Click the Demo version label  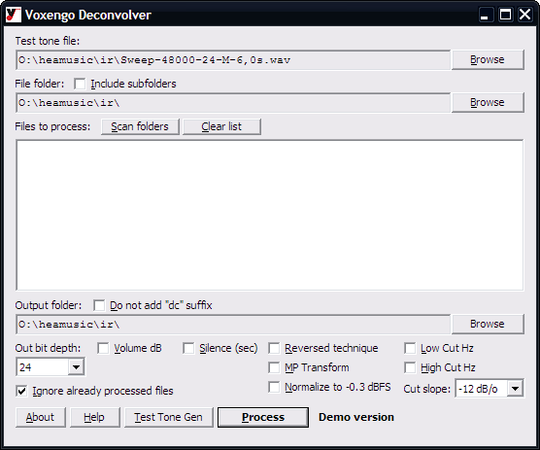[x=356, y=417]
